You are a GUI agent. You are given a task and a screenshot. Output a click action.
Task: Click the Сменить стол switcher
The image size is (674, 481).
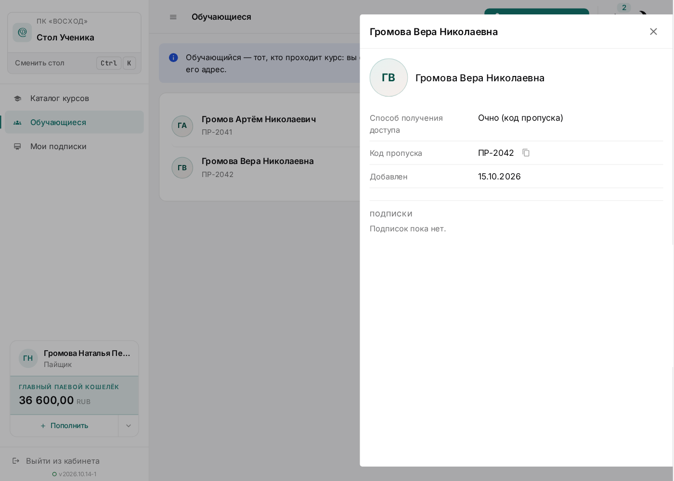[75, 63]
